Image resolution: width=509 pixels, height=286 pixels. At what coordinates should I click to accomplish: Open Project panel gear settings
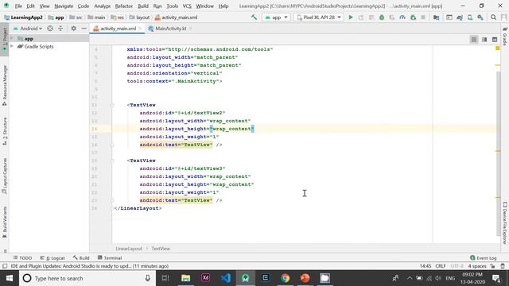pyautogui.click(x=74, y=29)
